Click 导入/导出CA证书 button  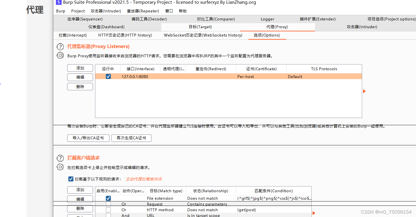[88, 138]
